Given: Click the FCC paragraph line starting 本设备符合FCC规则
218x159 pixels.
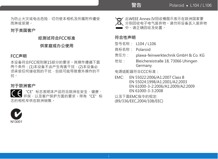Looking at the screenshot, I should 55,62.
